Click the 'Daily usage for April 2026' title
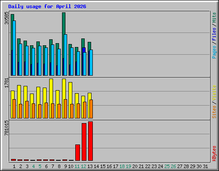The height and width of the screenshot is (171, 219). (47, 6)
